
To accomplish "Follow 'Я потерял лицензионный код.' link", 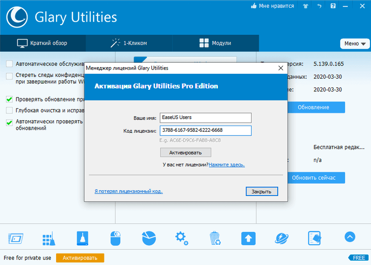I will 128,191.
